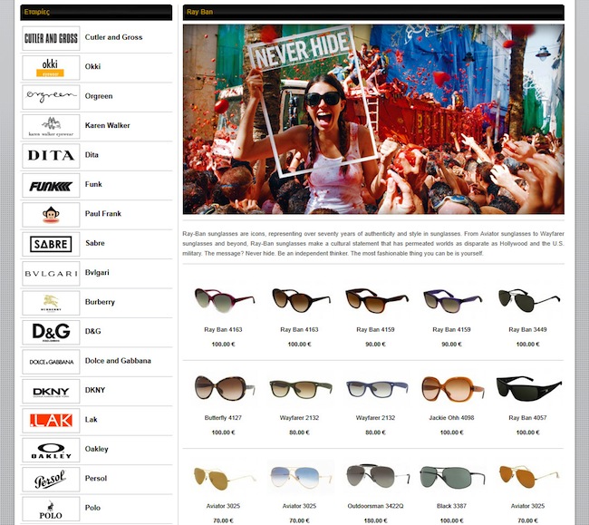The image size is (589, 525).
Task: View brown Ray Ban 4159 sunglasses image
Action: pyautogui.click(x=376, y=300)
